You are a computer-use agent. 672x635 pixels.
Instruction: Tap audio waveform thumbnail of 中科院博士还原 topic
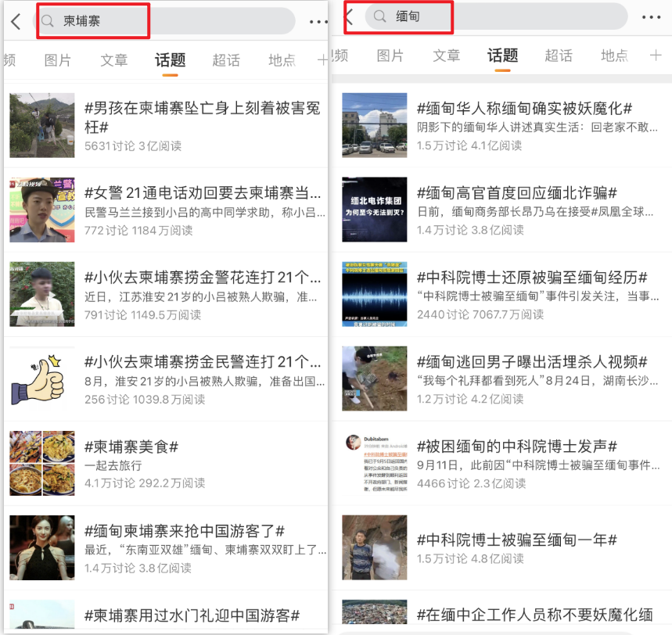coord(375,294)
